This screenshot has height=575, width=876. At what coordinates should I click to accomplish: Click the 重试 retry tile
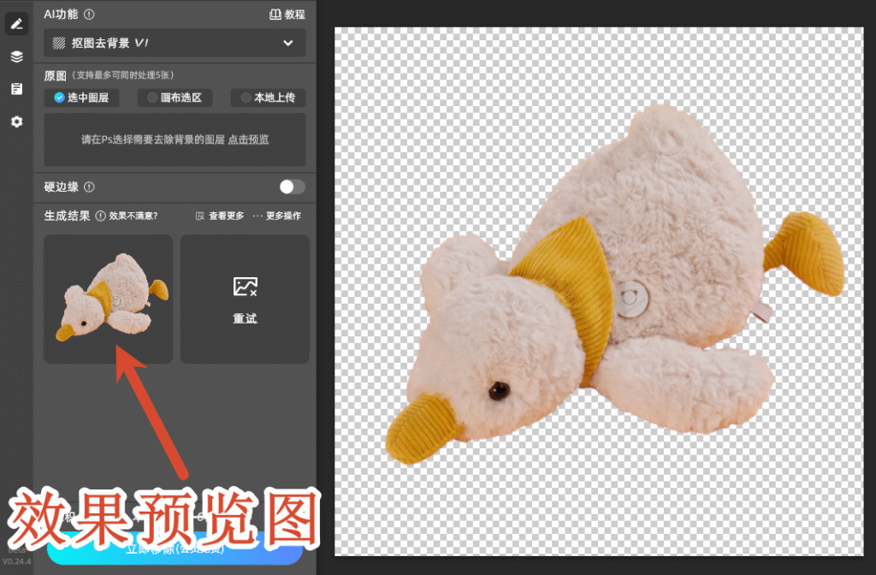[245, 299]
